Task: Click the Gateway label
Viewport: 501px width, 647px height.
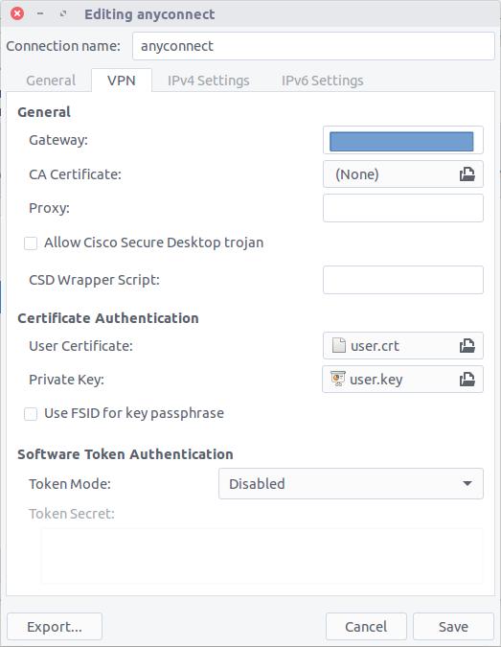Action: click(58, 140)
